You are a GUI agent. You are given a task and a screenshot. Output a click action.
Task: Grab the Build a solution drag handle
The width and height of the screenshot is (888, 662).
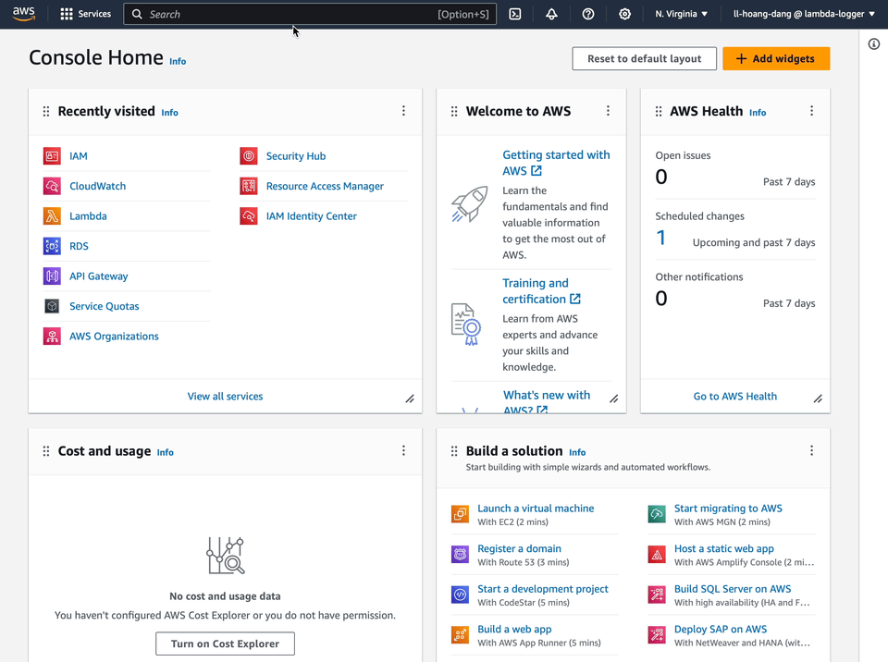point(453,451)
